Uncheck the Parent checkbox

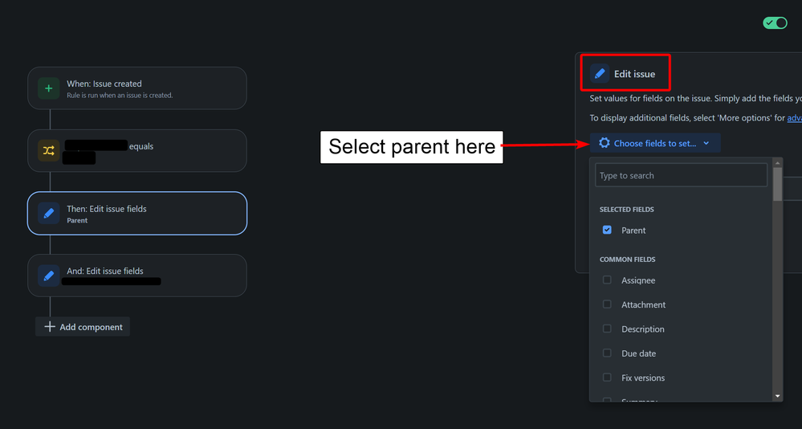tap(607, 230)
